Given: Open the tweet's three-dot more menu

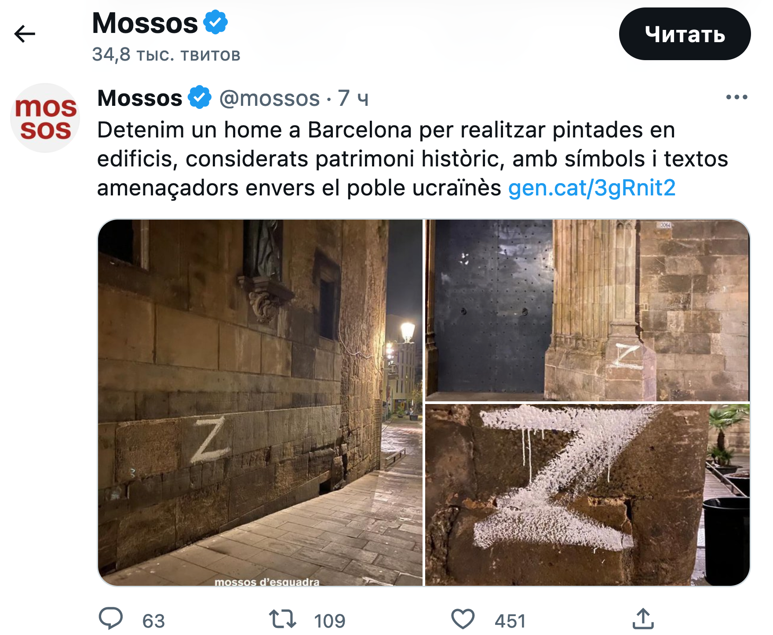Looking at the screenshot, I should coord(737,97).
